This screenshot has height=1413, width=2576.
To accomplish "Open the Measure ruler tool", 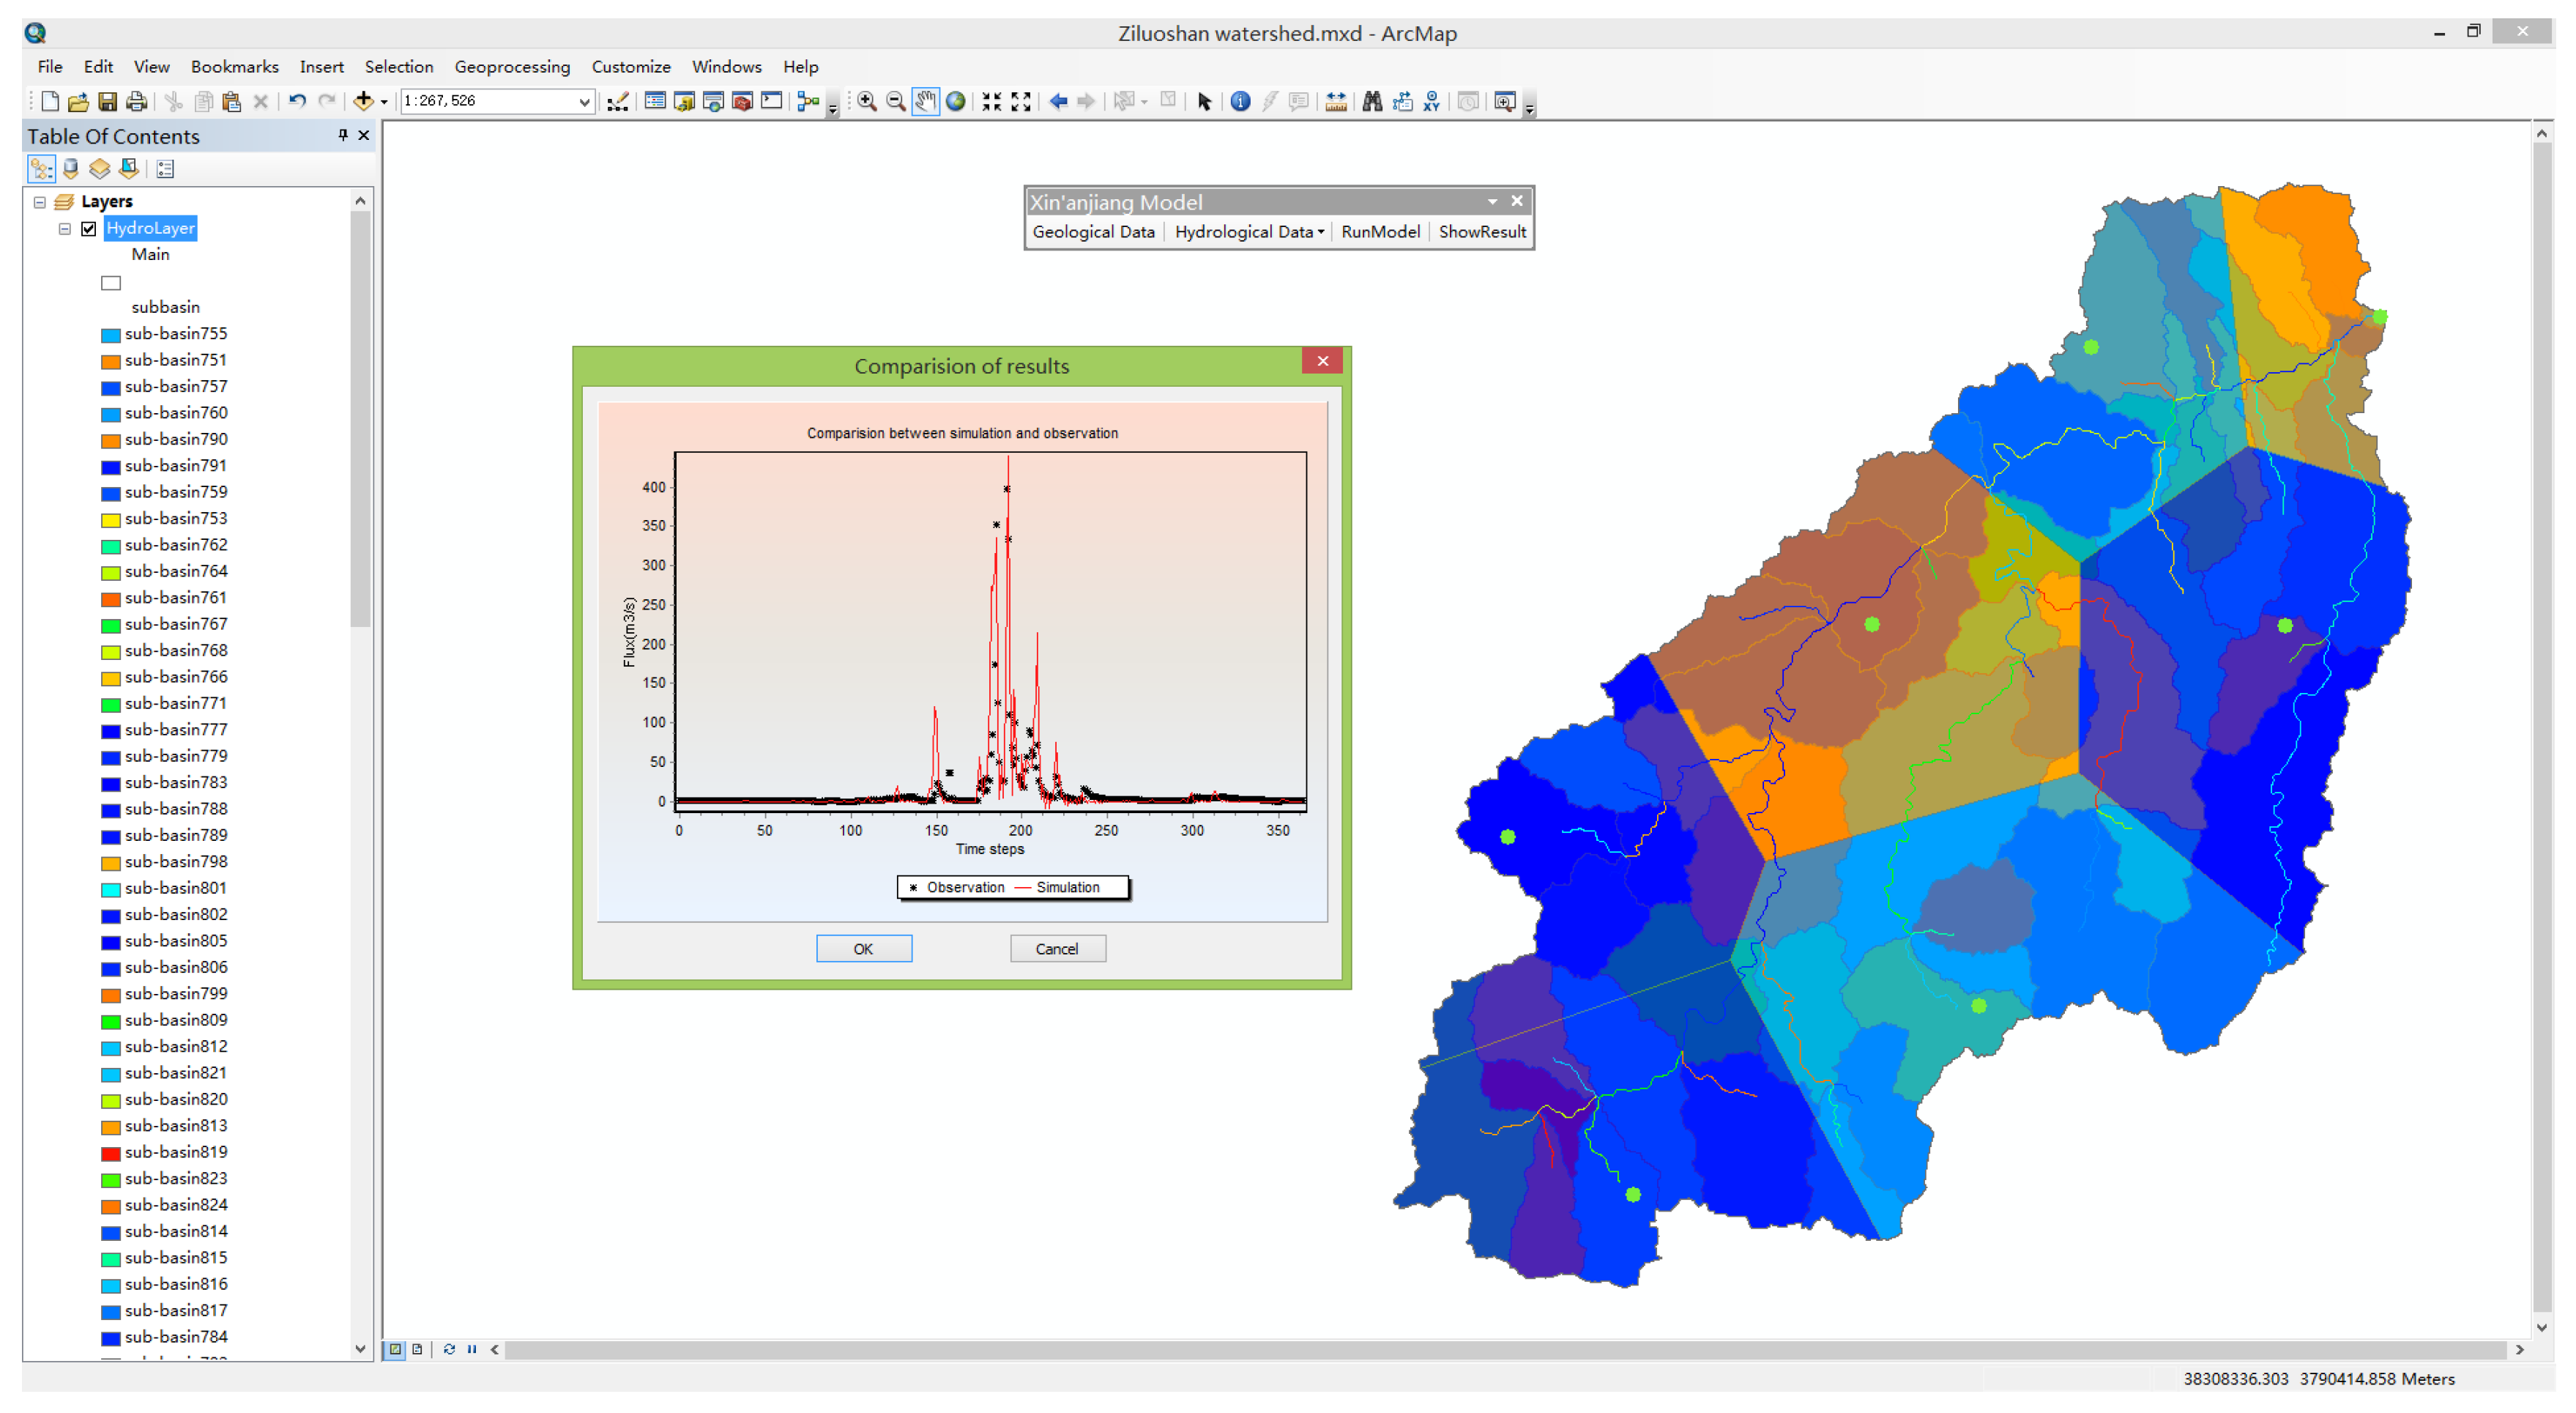I will click(1336, 102).
